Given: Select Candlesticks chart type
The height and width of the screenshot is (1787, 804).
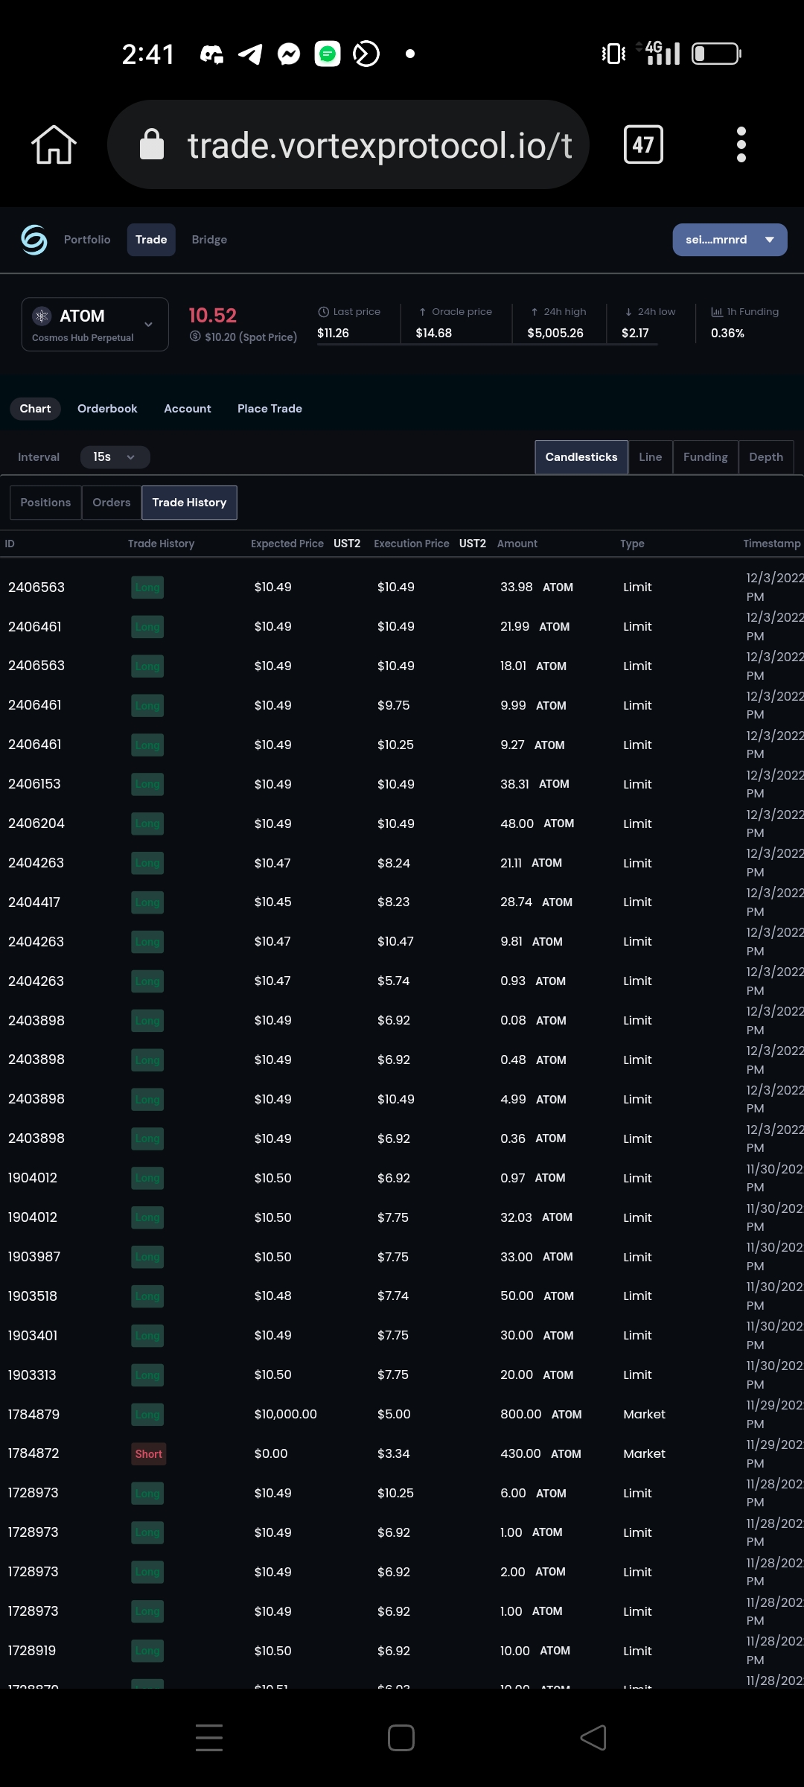Looking at the screenshot, I should coord(581,457).
